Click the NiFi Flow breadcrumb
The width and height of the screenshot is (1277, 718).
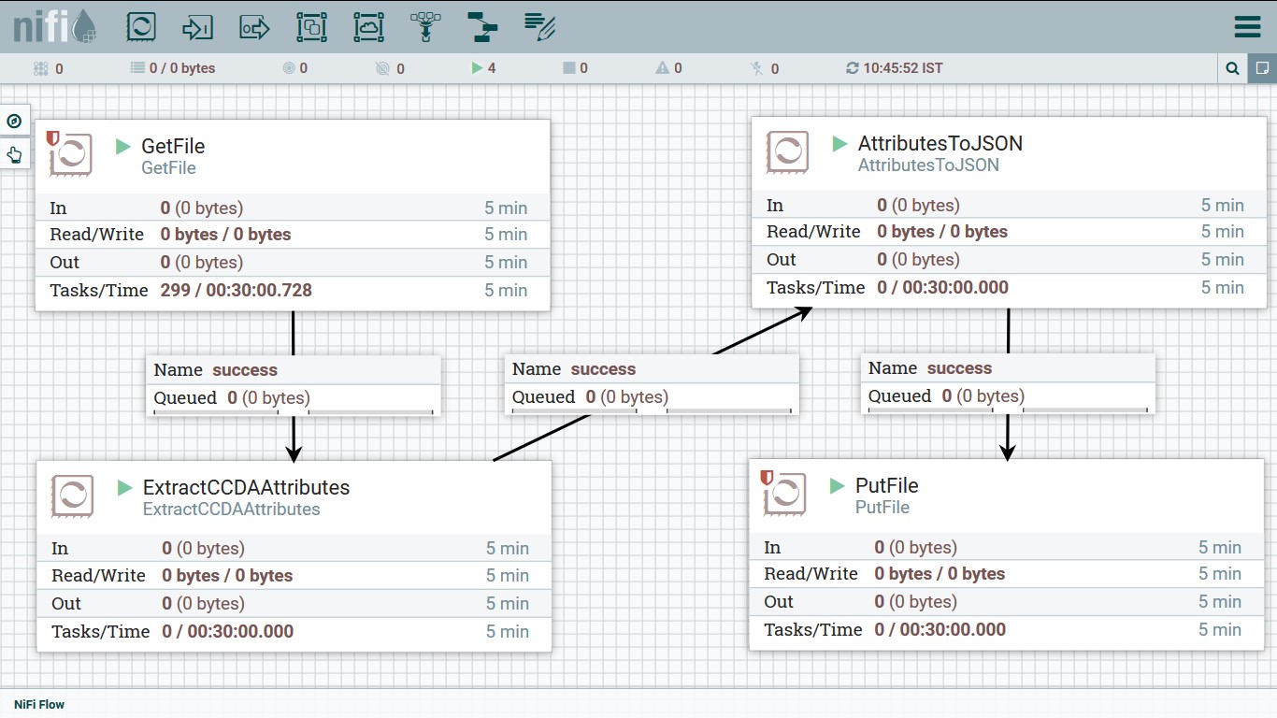[x=39, y=705]
